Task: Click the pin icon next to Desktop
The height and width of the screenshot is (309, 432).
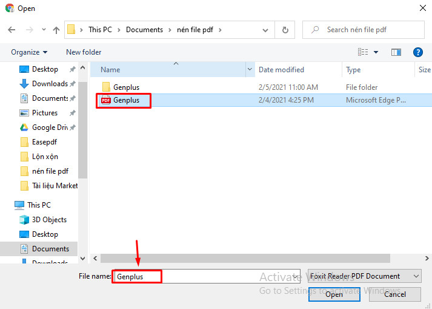Action: [x=73, y=69]
